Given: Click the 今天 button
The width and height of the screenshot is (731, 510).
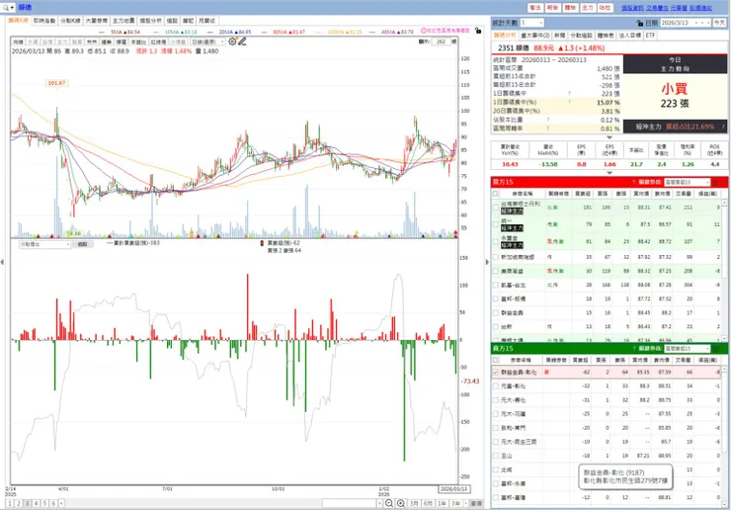Looking at the screenshot, I should (720, 23).
